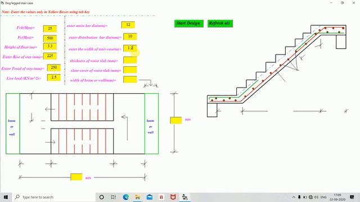Select the Live load input field
The height and width of the screenshot is (202, 360).
(54, 77)
